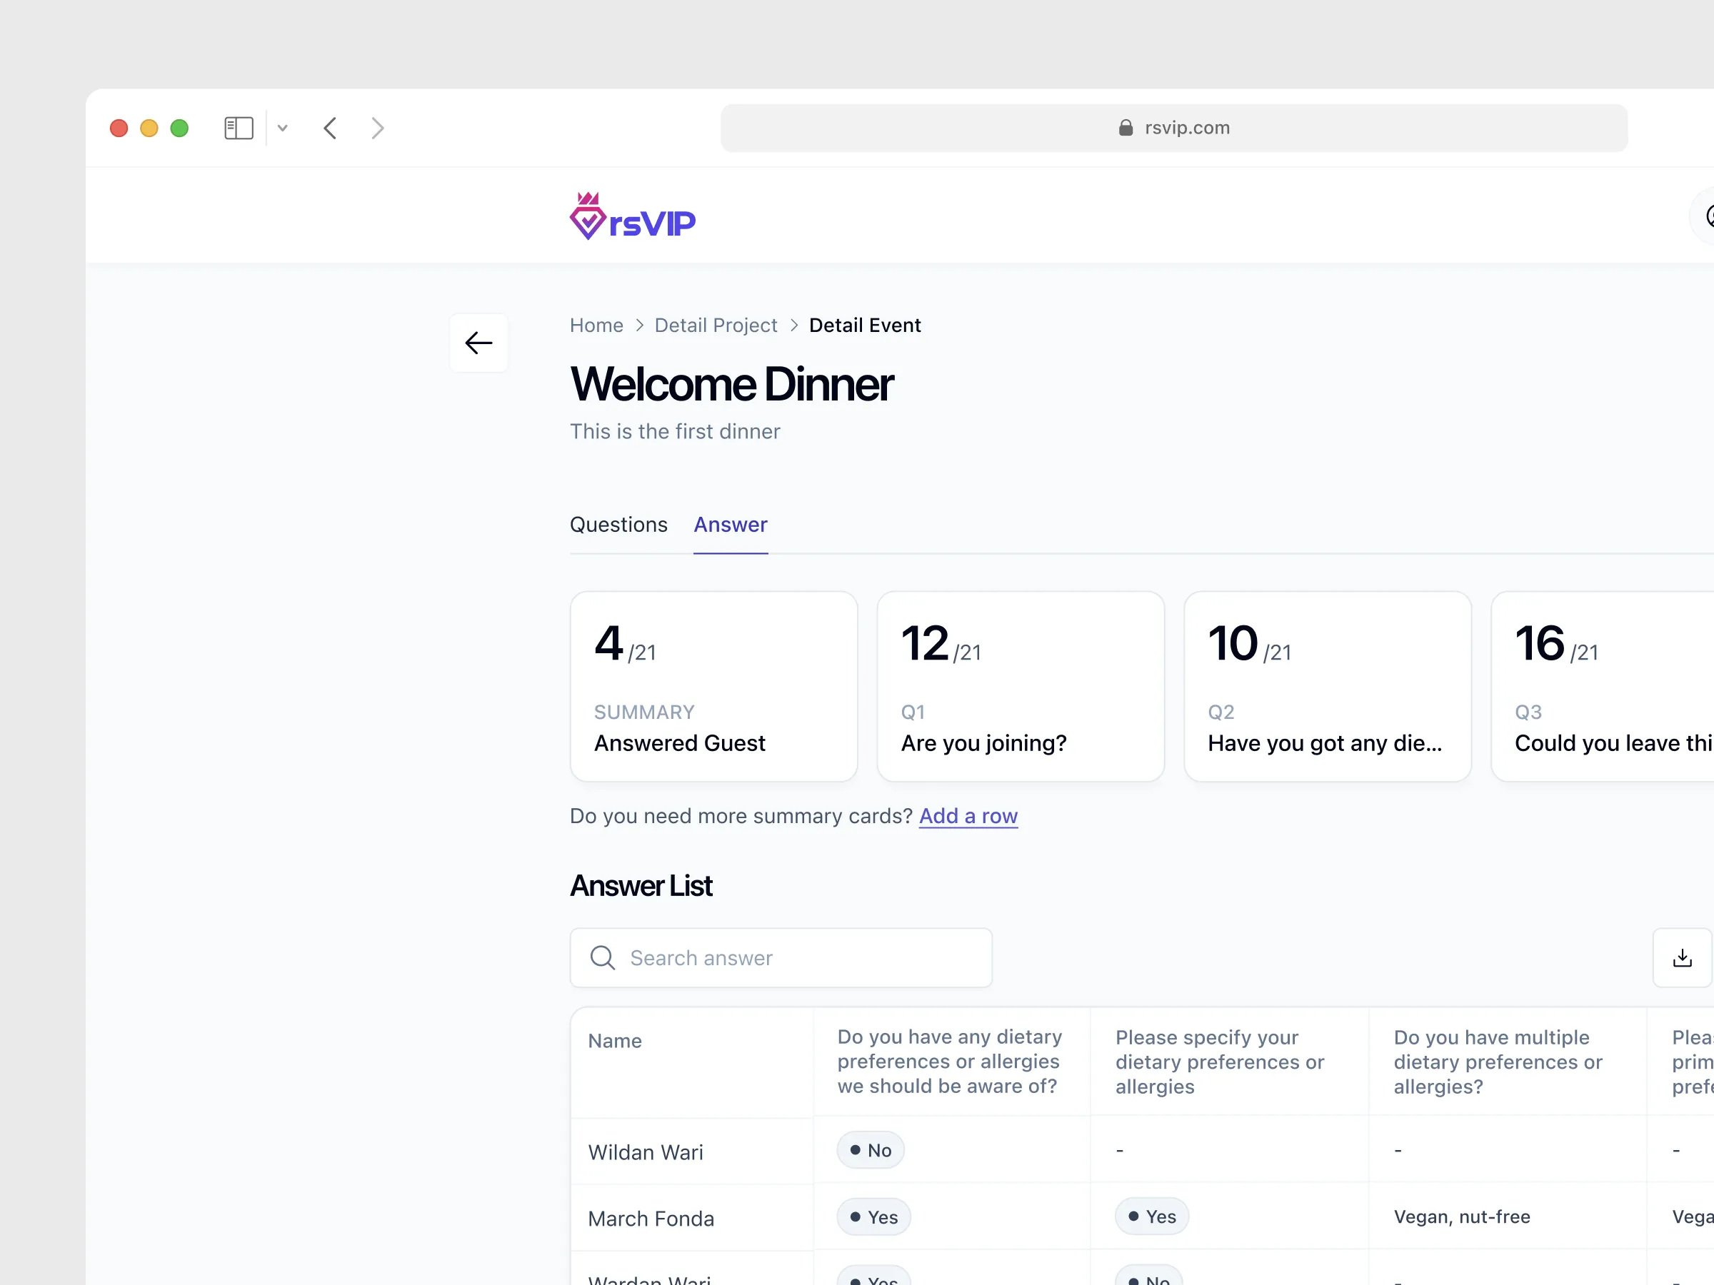The width and height of the screenshot is (1714, 1285).
Task: Go back with browser back chevron
Action: point(330,128)
